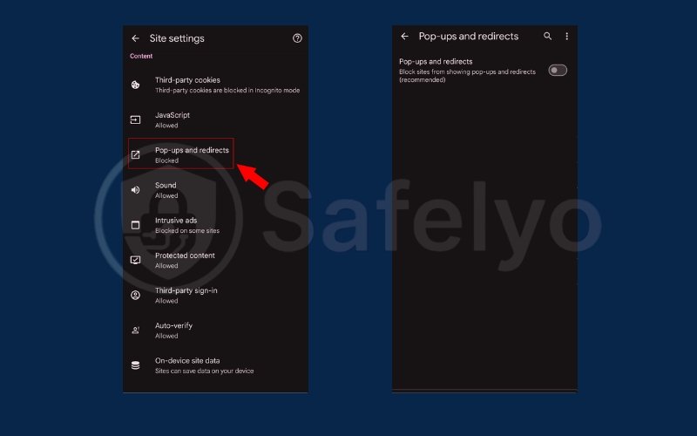Open the three-dot overflow menu
Image resolution: width=697 pixels, height=436 pixels.
[567, 37]
